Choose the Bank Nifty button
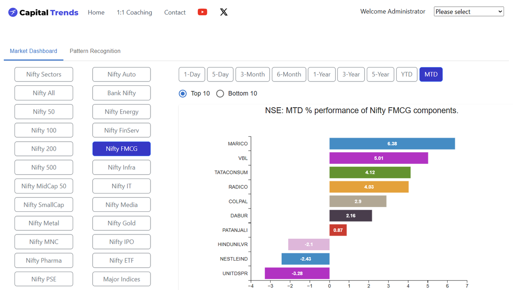 pyautogui.click(x=121, y=93)
